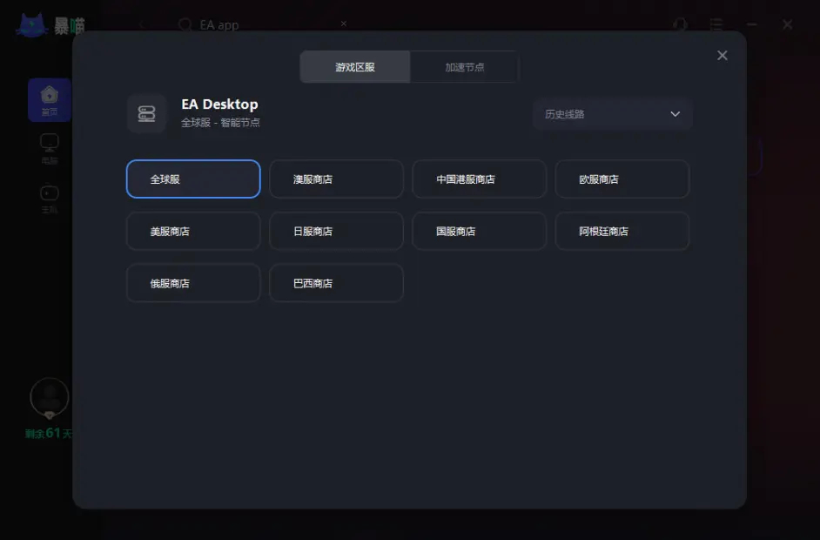Switch to the 电脑 PC section
820x540 pixels.
click(50, 147)
